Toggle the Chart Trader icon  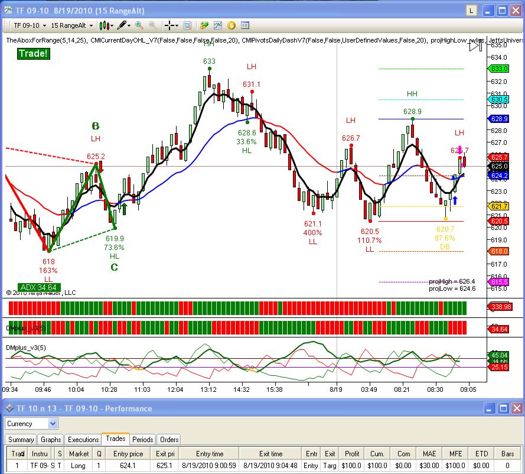coord(204,25)
